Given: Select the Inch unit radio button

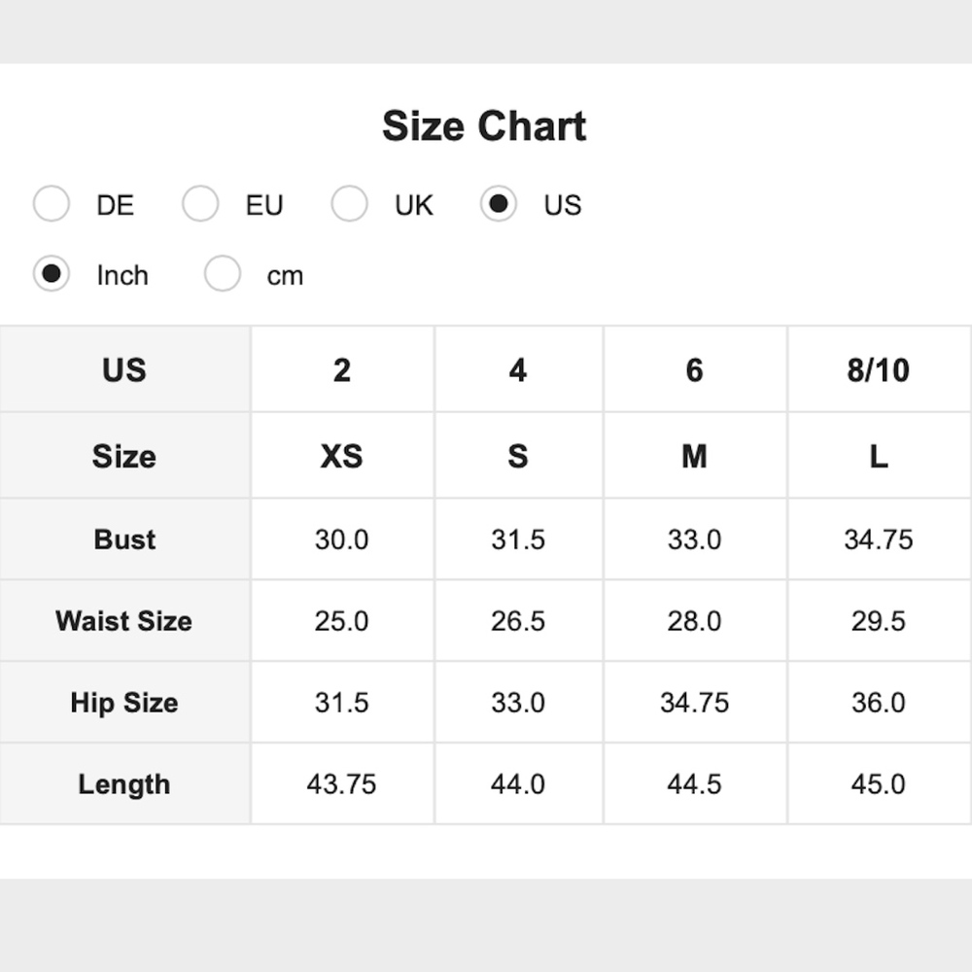Looking at the screenshot, I should coord(52,274).
